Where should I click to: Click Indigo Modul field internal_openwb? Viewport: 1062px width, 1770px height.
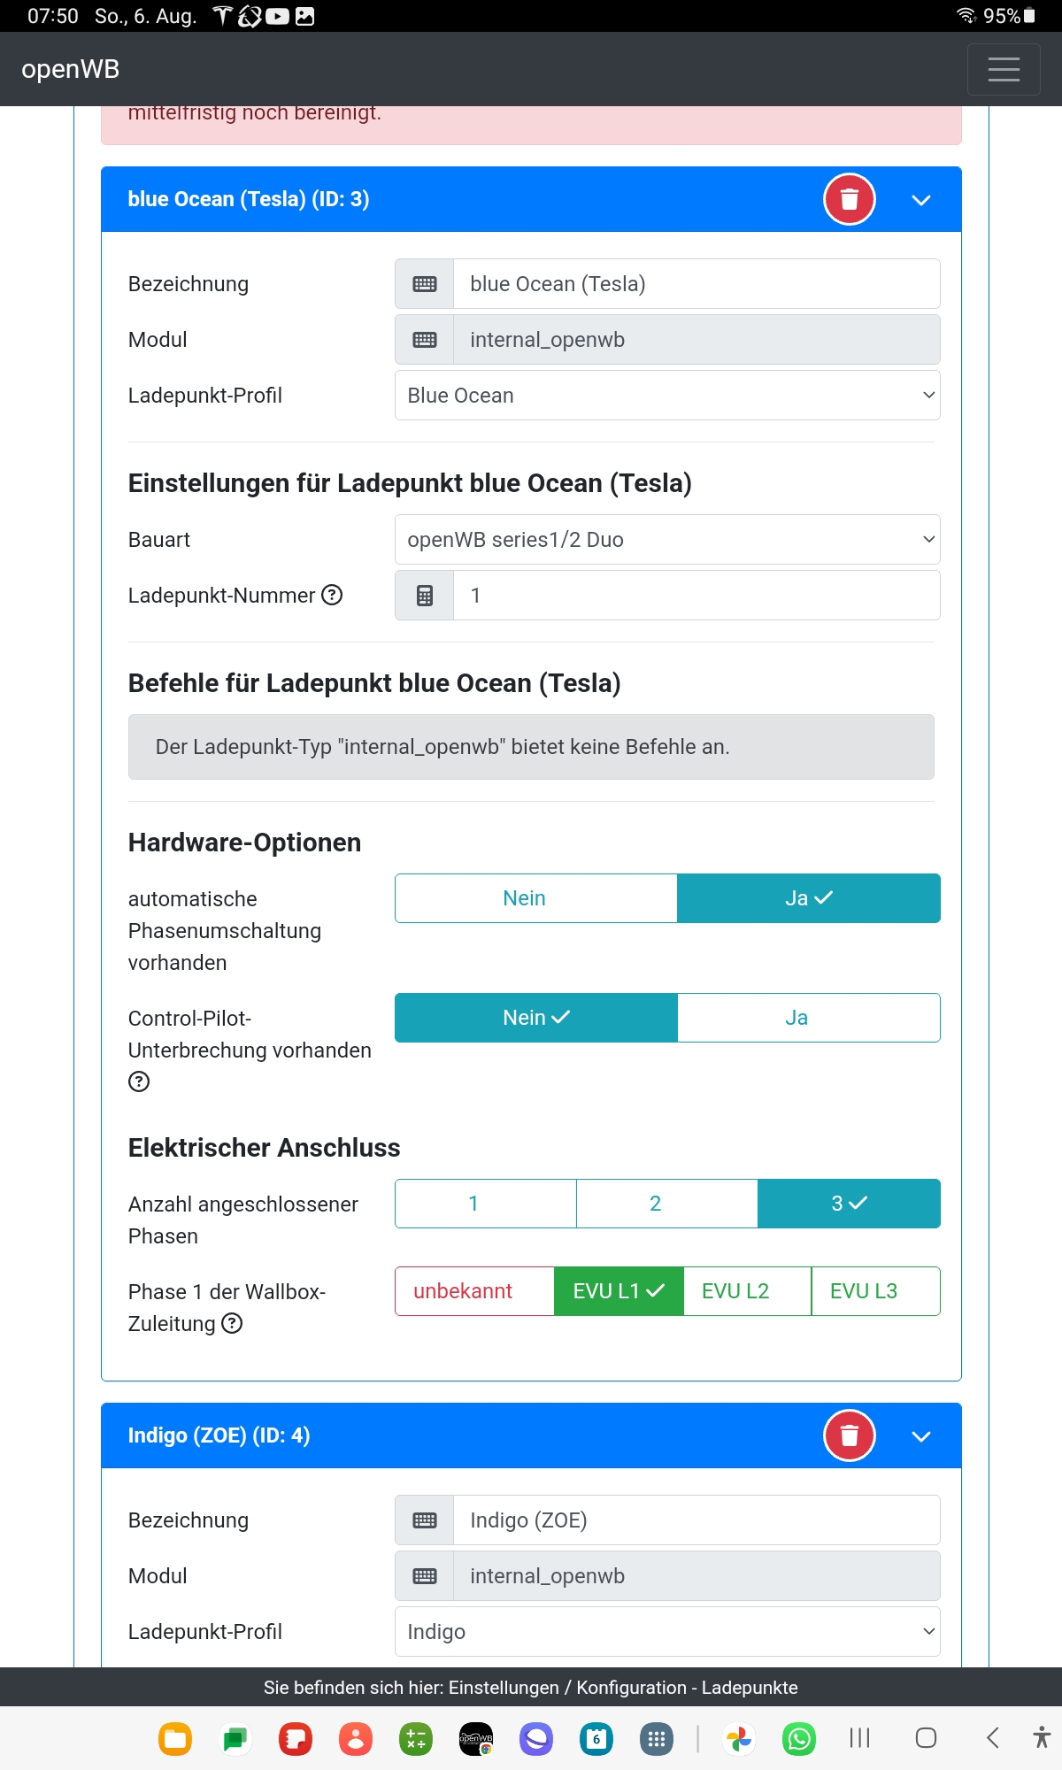tap(696, 1576)
